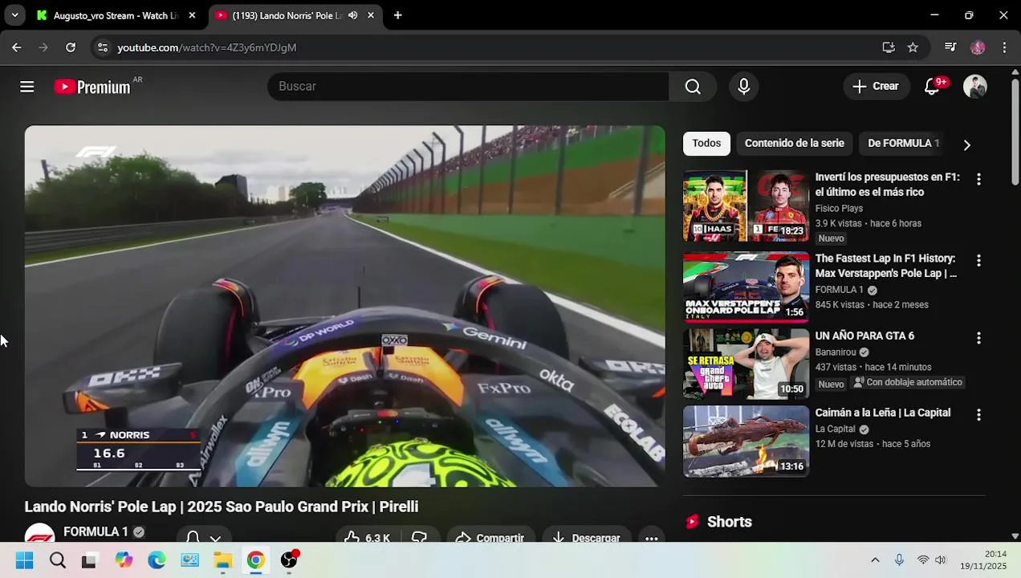The image size is (1021, 578).
Task: Focus the Buscar search field
Action: [468, 87]
